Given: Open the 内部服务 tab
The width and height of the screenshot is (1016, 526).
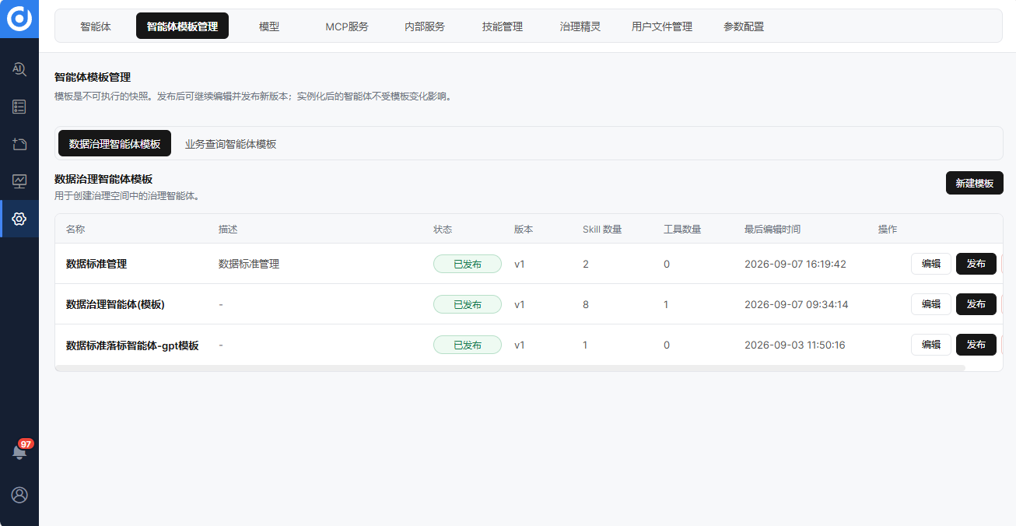Looking at the screenshot, I should coord(425,26).
